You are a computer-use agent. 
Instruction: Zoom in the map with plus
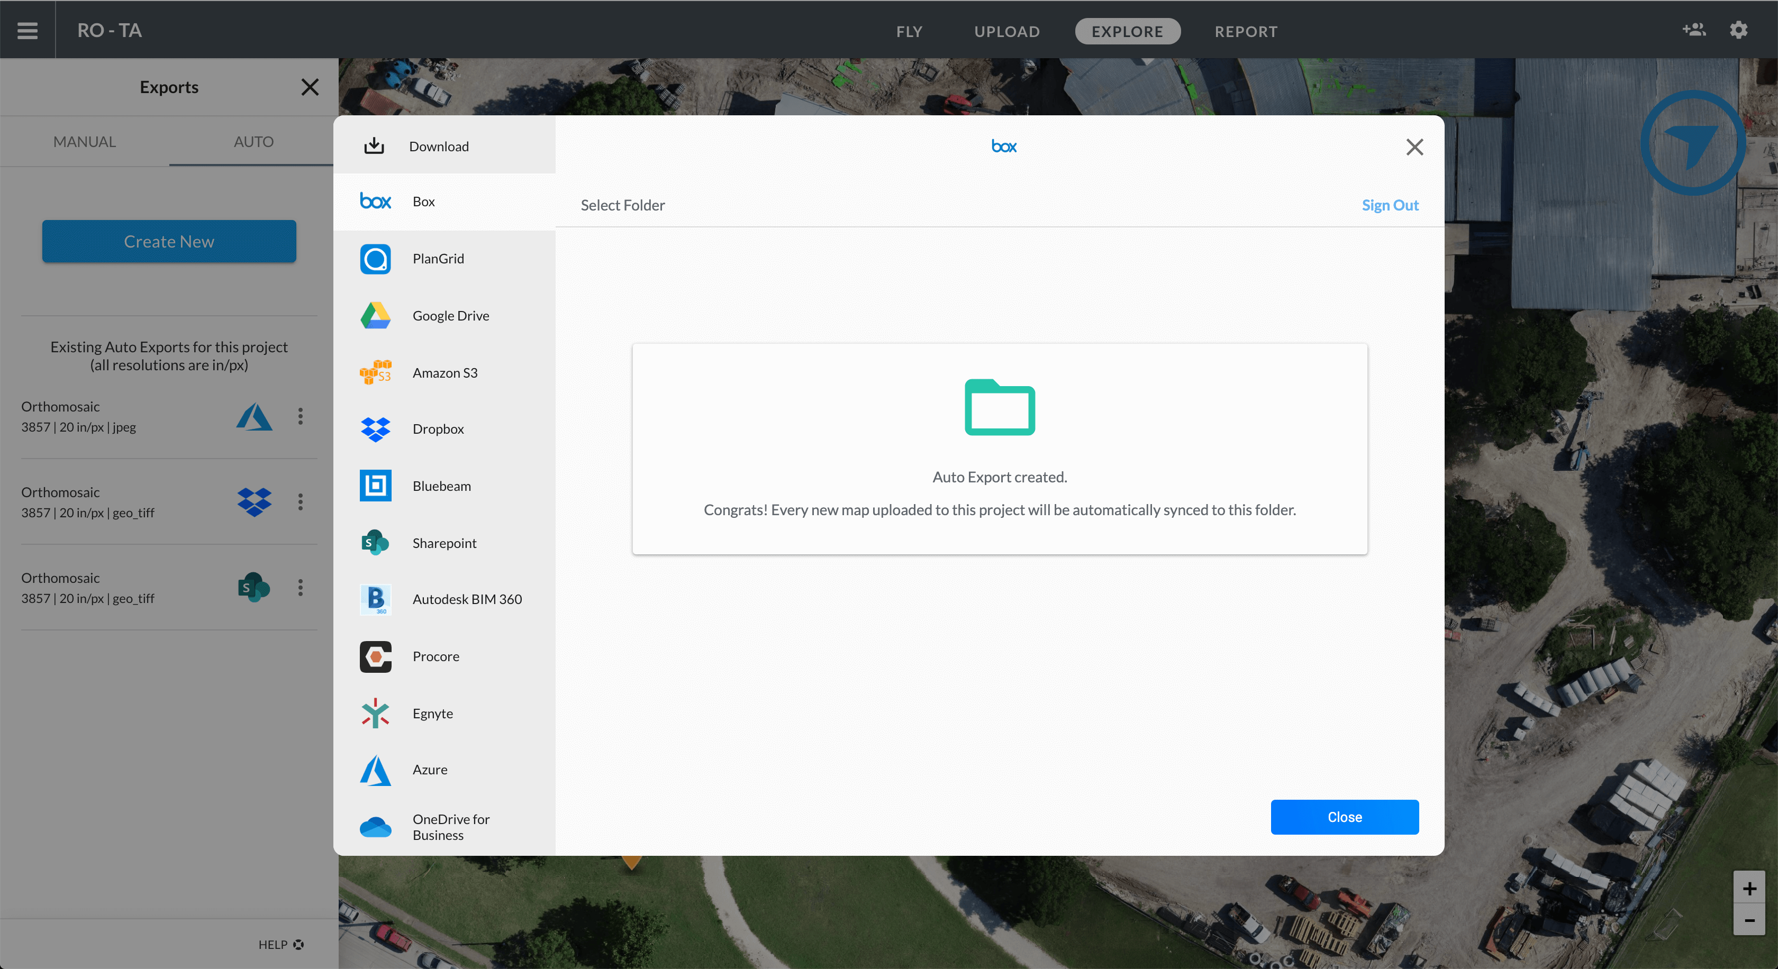click(x=1749, y=888)
